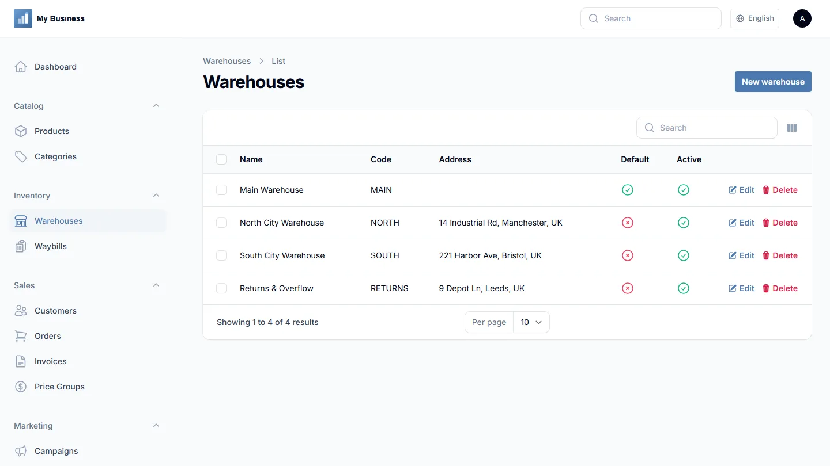Select the Returns & Overflow row checkbox

point(221,288)
